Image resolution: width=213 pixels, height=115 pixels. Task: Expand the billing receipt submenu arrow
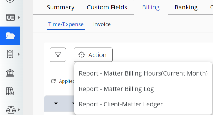click(19, 54)
